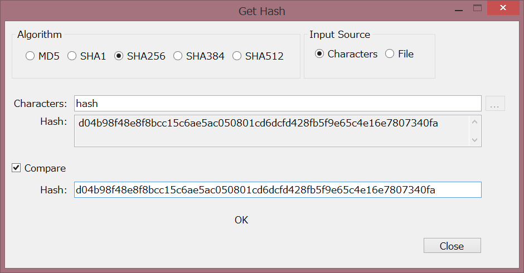The height and width of the screenshot is (273, 524).
Task: Pick the SHA512 algorithm option
Action: [x=237, y=56]
